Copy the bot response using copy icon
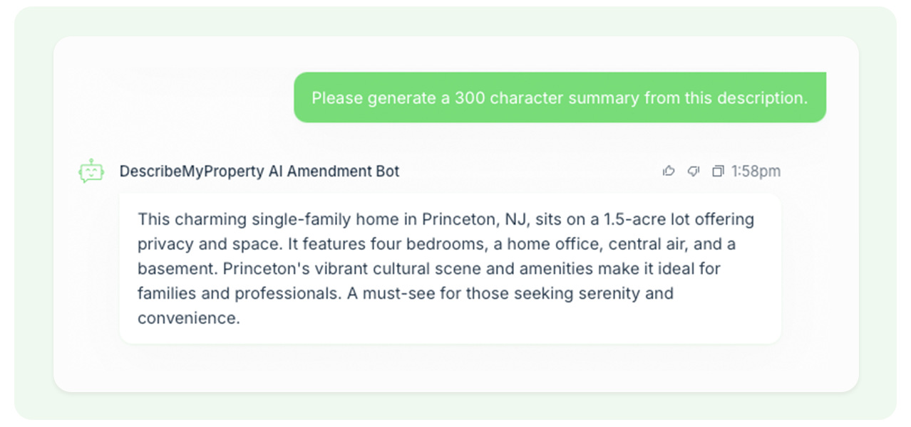Image resolution: width=911 pixels, height=427 pixels. (718, 171)
